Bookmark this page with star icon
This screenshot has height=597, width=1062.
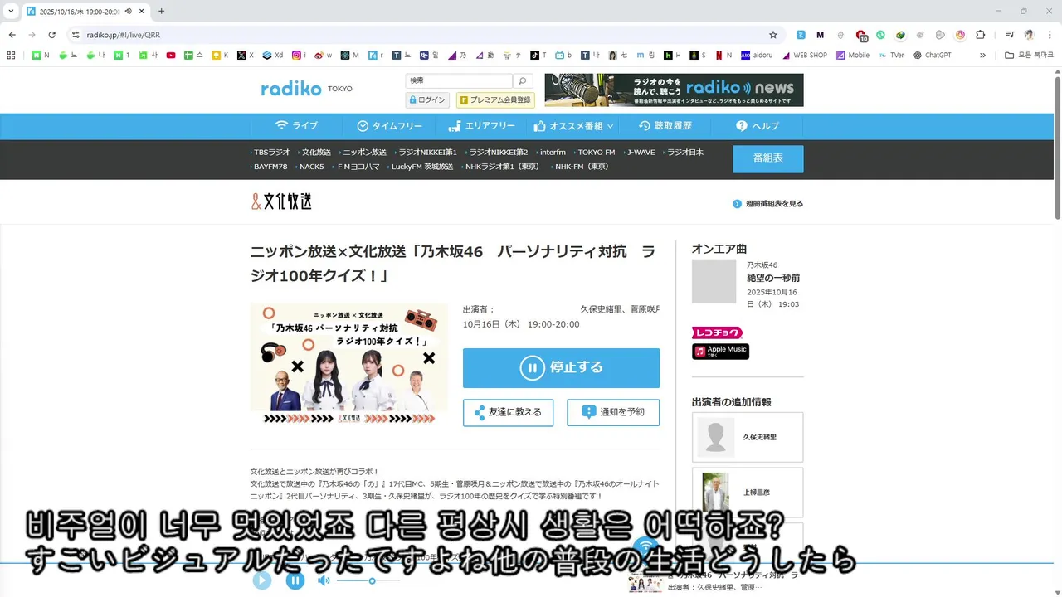773,35
